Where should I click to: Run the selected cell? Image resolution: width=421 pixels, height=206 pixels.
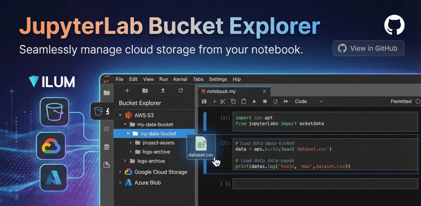pyautogui.click(x=254, y=101)
